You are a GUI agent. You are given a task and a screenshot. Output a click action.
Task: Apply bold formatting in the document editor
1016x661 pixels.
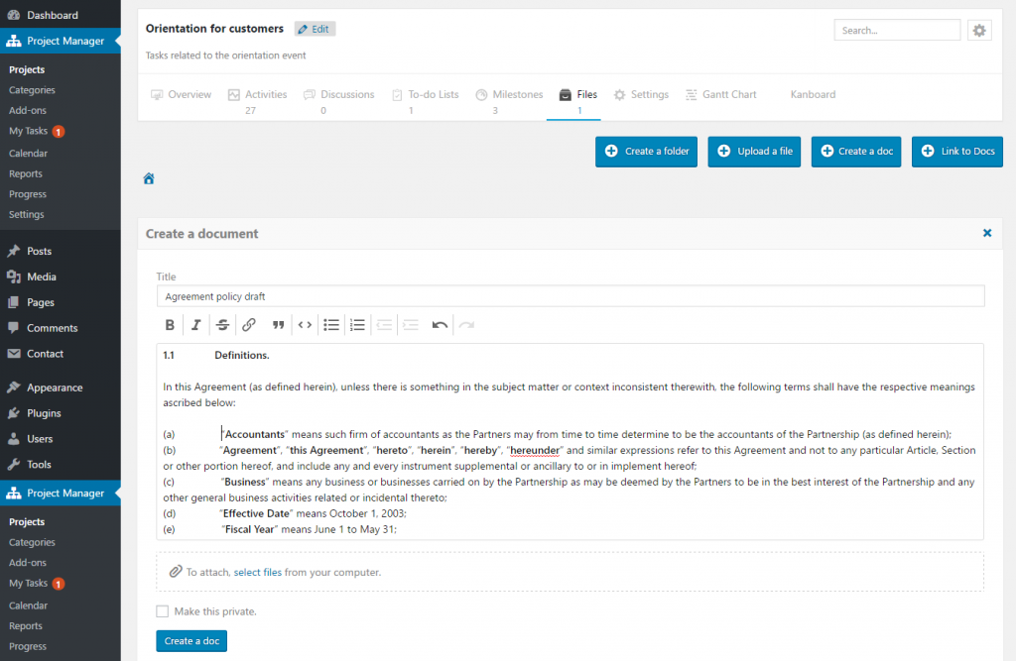click(170, 324)
